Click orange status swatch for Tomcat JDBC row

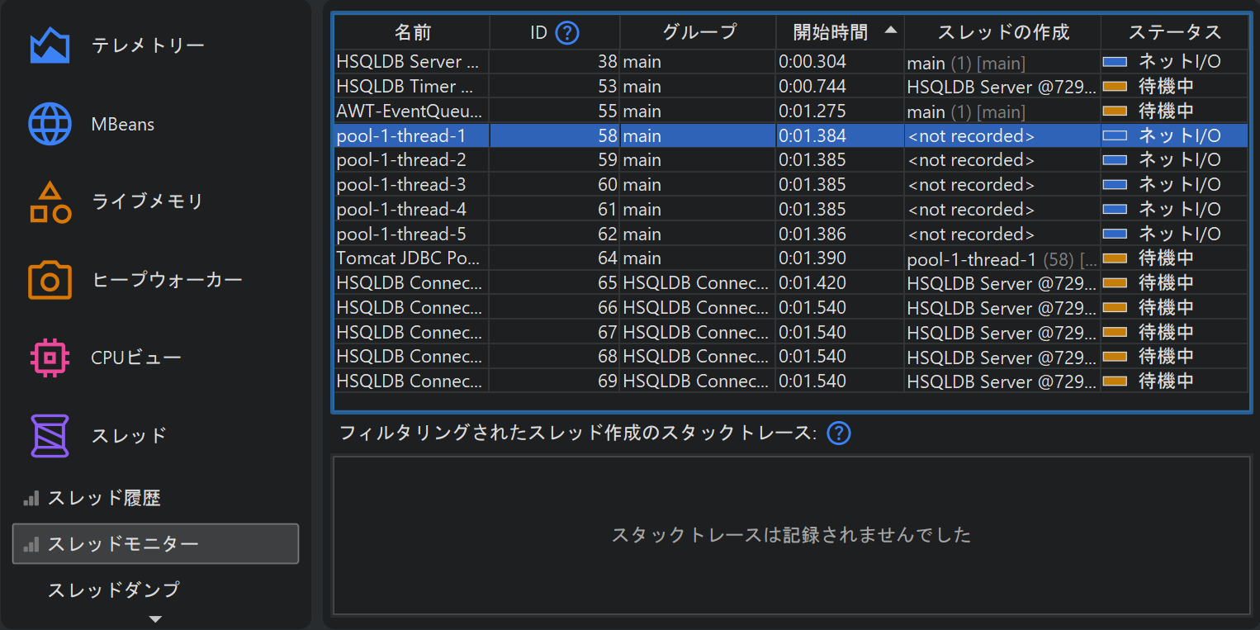click(1115, 258)
